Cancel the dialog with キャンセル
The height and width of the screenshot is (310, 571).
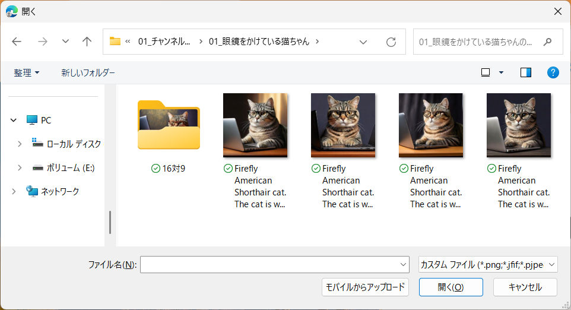(525, 287)
